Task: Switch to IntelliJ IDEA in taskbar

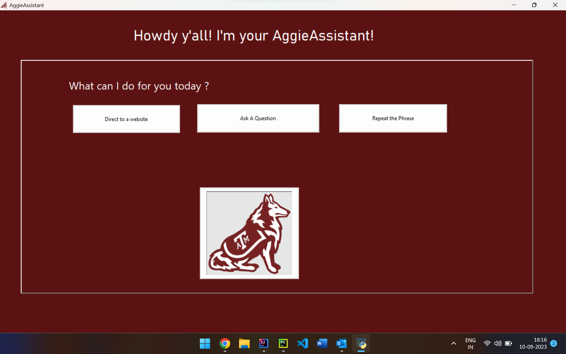Action: pos(264,343)
